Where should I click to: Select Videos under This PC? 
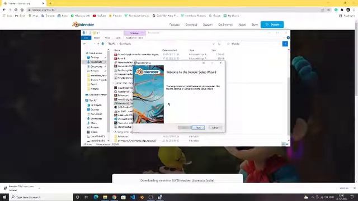(94, 132)
